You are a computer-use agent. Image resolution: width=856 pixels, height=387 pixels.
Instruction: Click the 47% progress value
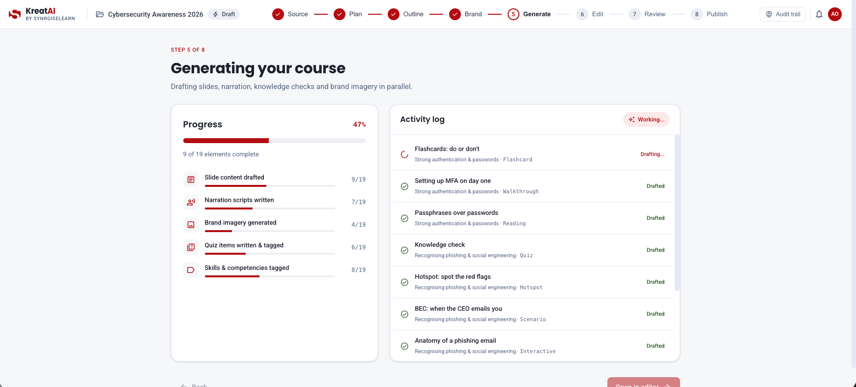[x=359, y=124]
